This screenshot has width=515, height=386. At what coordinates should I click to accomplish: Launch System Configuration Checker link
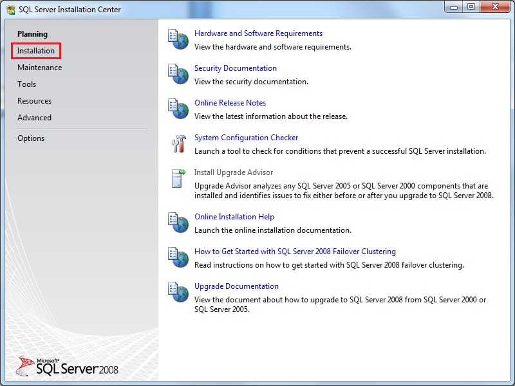pos(247,138)
